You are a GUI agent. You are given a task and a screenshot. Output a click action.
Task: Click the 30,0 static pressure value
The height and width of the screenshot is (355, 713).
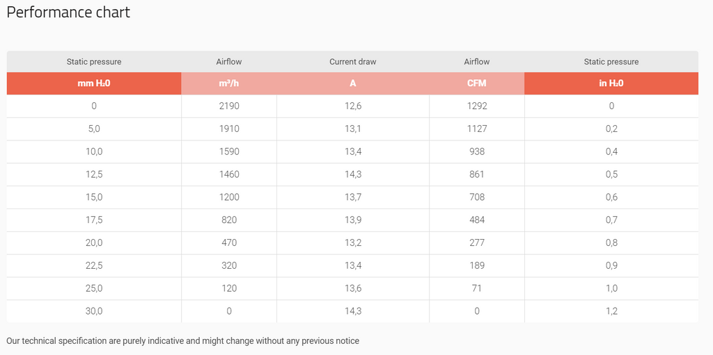point(94,311)
